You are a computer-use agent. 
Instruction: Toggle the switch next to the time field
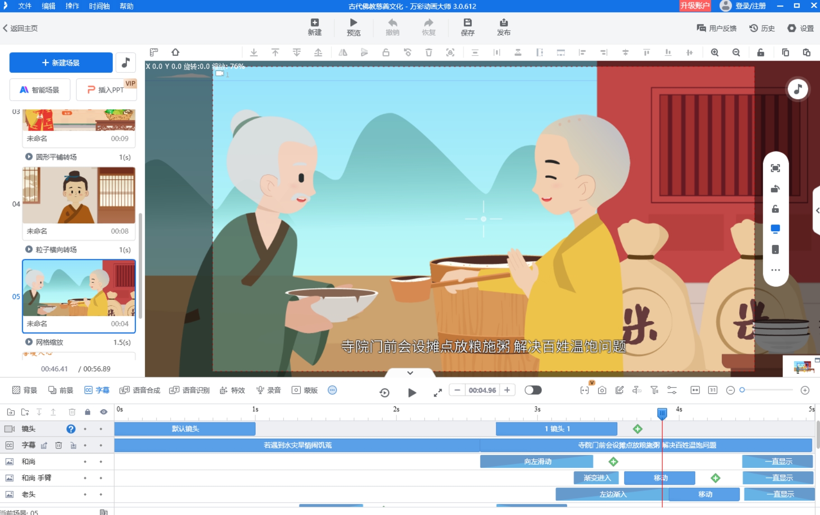pos(533,390)
